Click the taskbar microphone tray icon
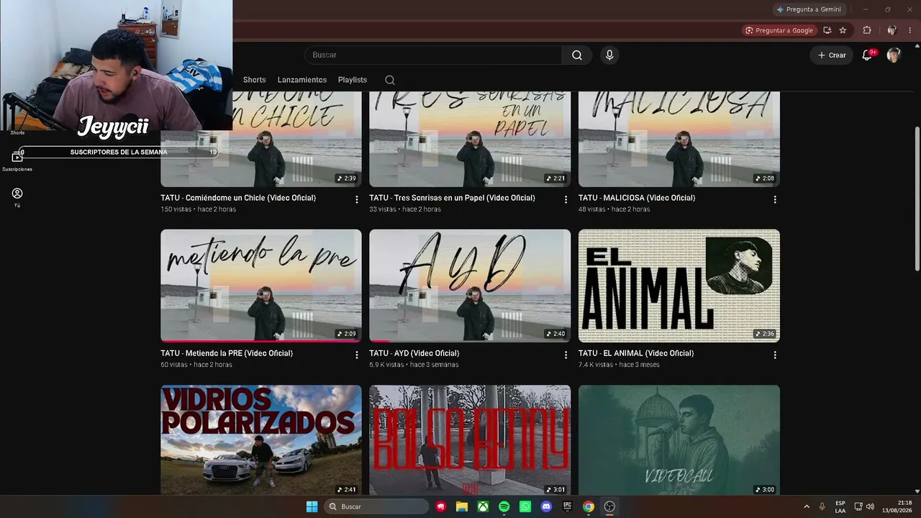 pyautogui.click(x=822, y=506)
